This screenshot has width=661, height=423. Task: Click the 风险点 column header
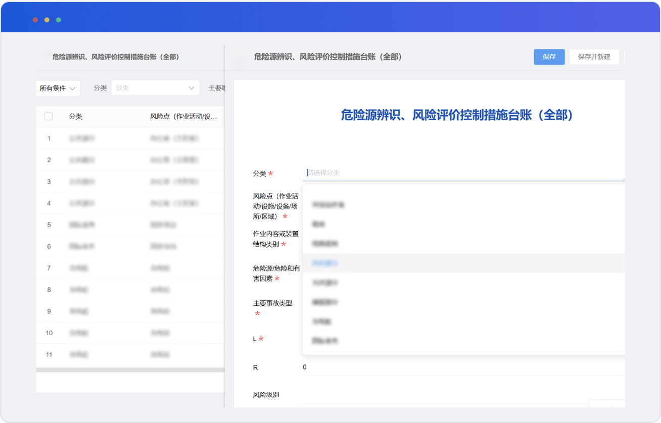click(x=183, y=117)
